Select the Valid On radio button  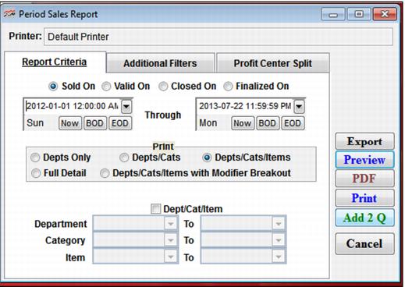106,86
